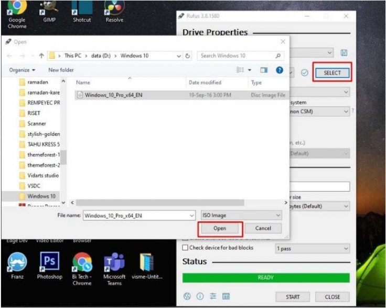Viewport: 386px width, 308px height.
Task: Select the Windows_10_Pro_x64_EN file
Action: [113, 95]
